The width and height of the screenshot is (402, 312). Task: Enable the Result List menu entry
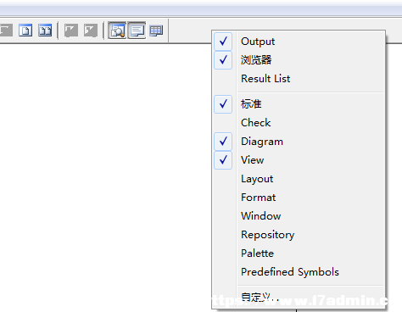pos(299,79)
